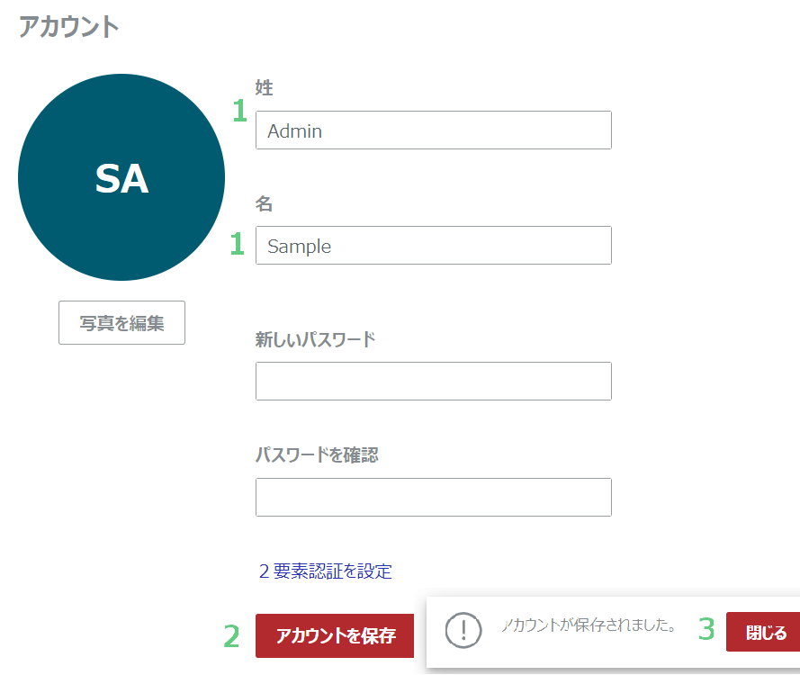Focus the 名 field containing Sample
This screenshot has height=675, width=800.
(x=434, y=246)
